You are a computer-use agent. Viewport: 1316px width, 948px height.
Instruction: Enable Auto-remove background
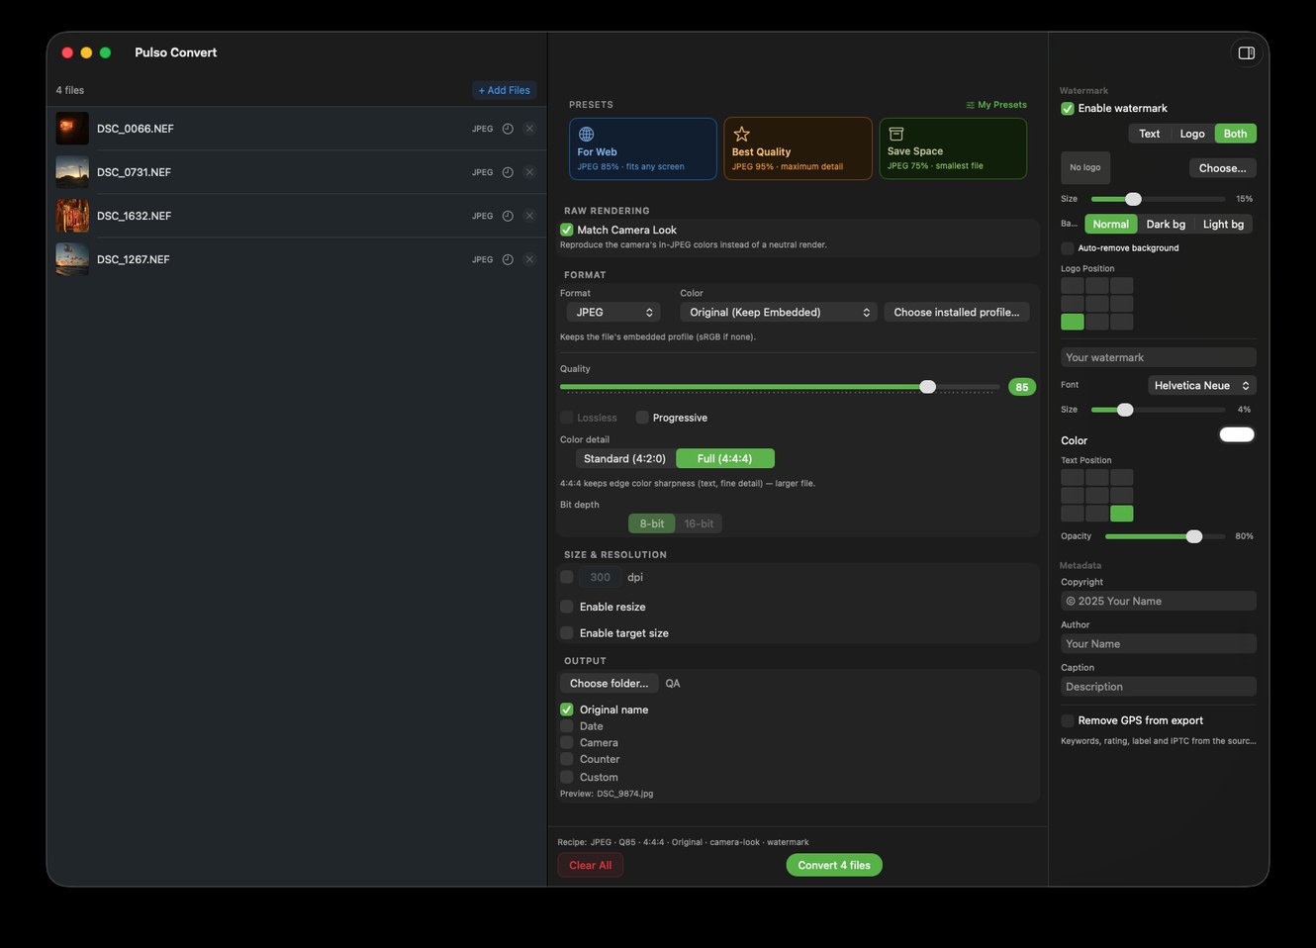[x=1068, y=248]
